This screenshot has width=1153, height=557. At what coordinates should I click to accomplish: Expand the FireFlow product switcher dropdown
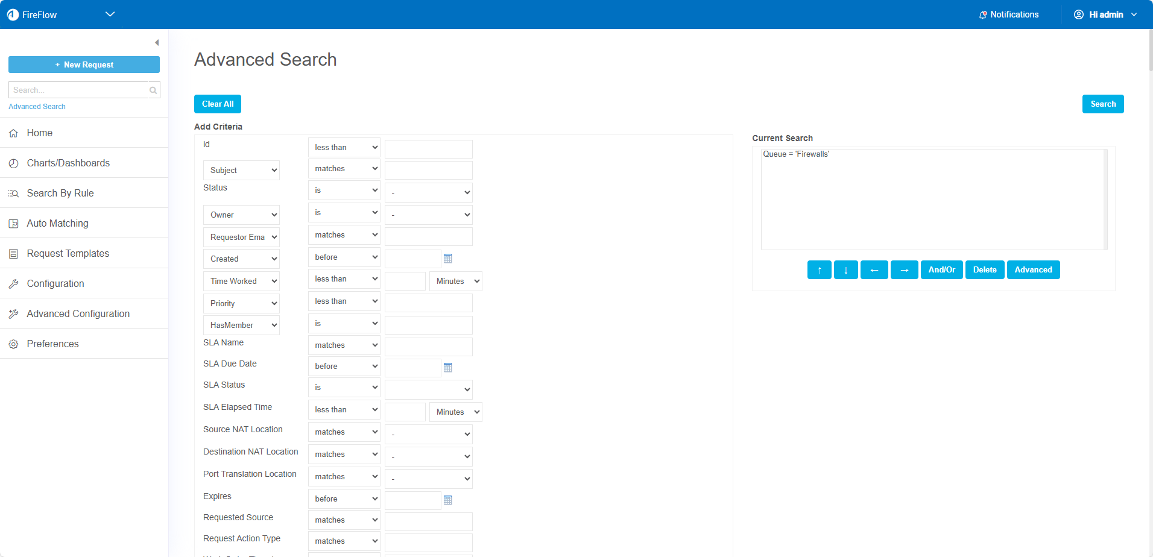click(x=110, y=14)
